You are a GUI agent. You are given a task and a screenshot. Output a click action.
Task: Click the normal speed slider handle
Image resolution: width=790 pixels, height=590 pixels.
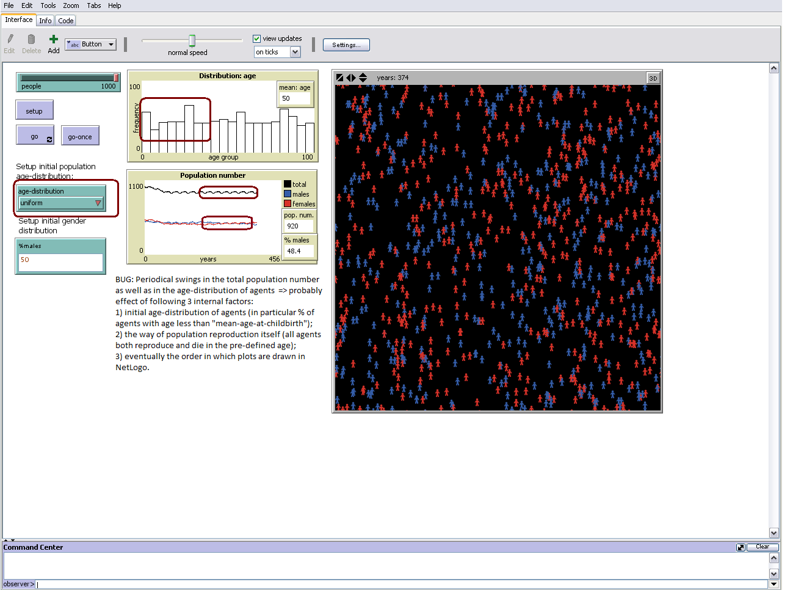point(192,41)
